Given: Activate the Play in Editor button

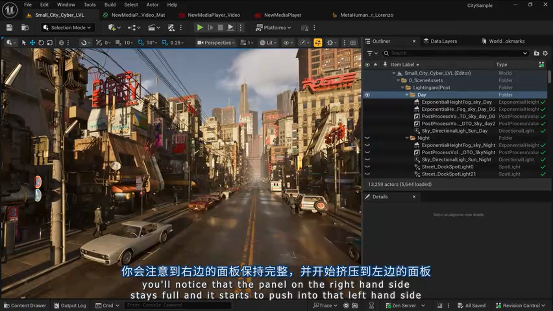Looking at the screenshot, I should tap(199, 27).
